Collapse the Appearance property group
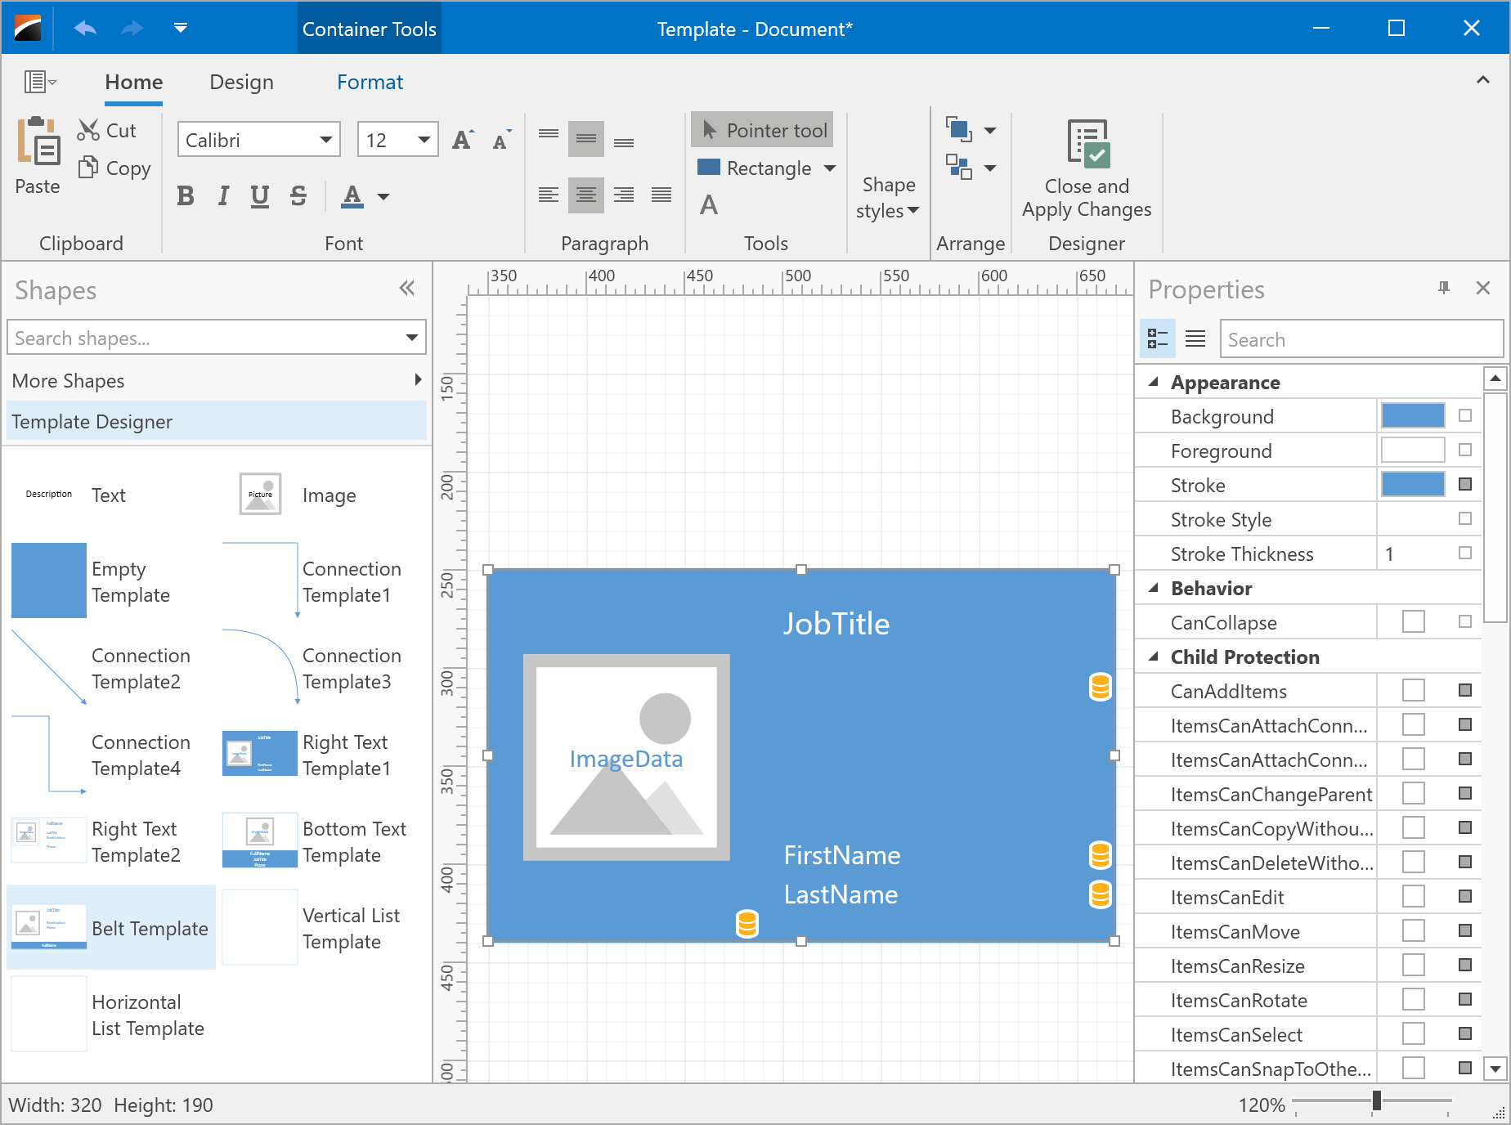Image resolution: width=1511 pixels, height=1125 pixels. click(x=1154, y=382)
